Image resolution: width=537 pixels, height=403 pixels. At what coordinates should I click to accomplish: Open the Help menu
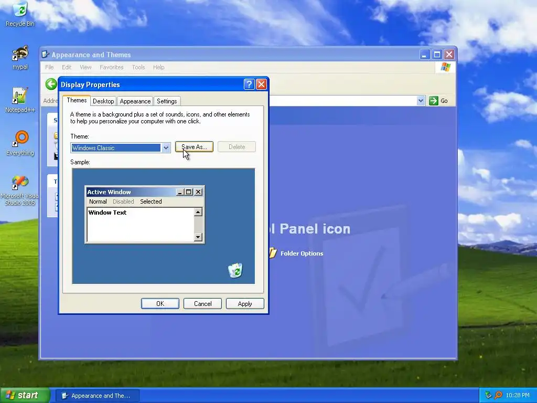(x=158, y=67)
